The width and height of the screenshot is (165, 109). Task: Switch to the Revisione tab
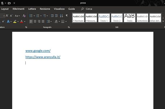pos(45,9)
